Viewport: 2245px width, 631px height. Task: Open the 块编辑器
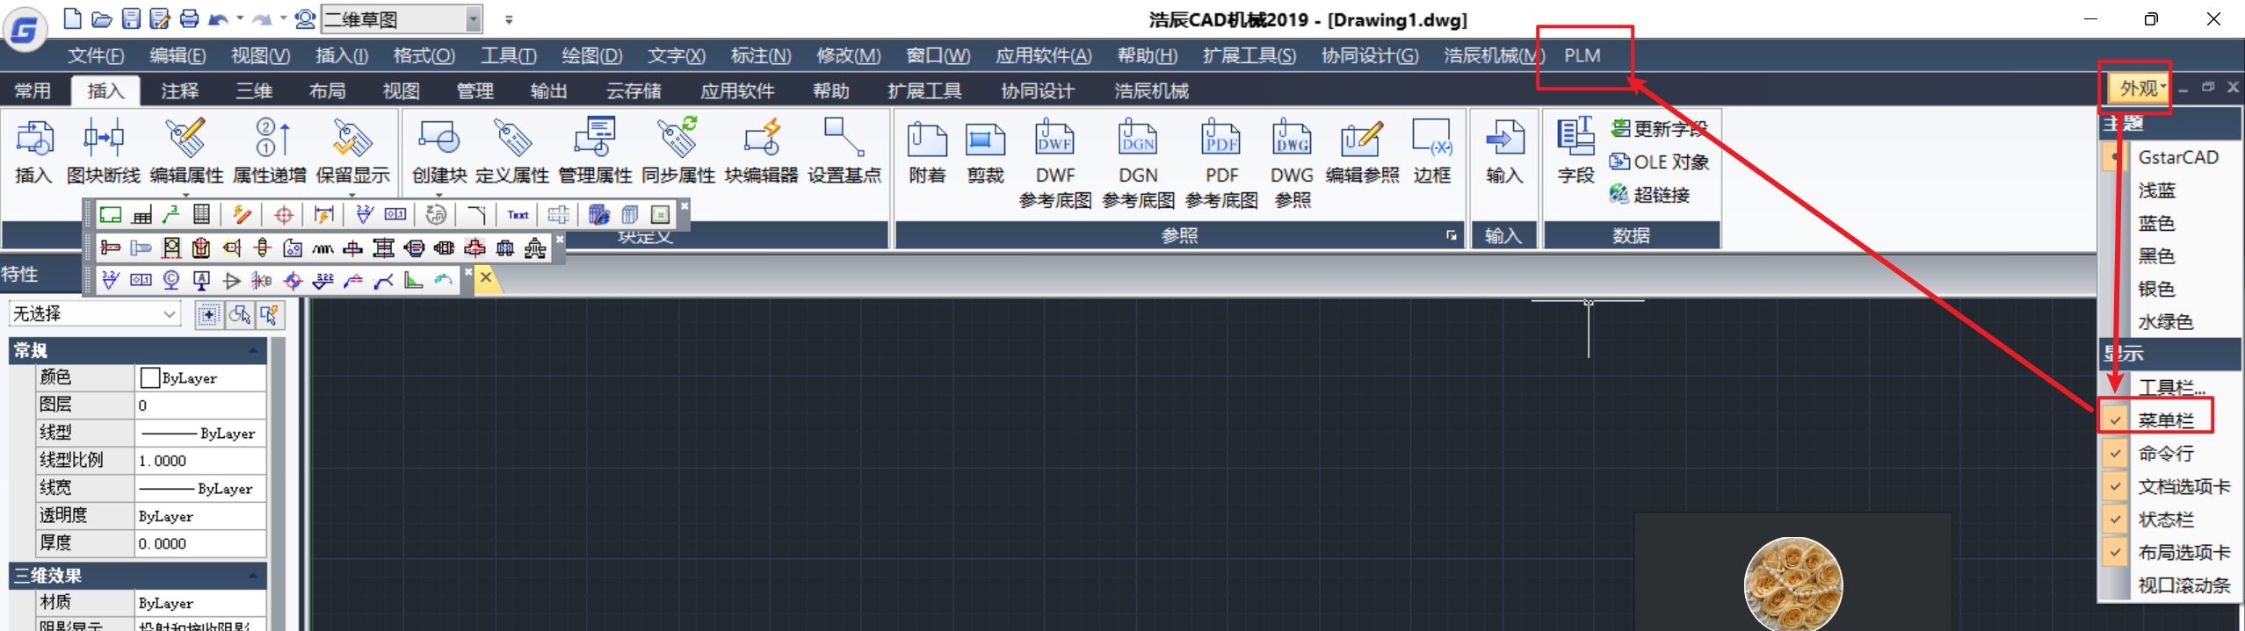[761, 152]
